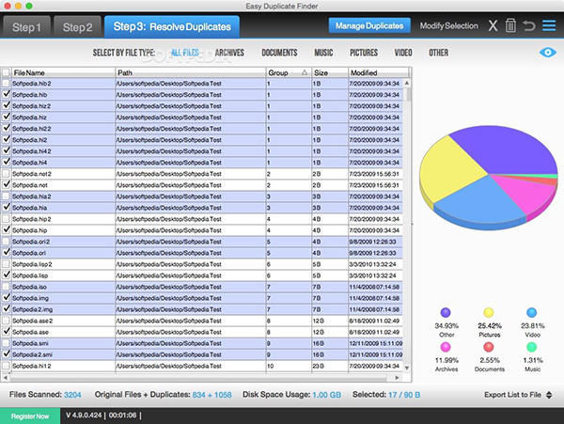Viewport: 564px width, 424px height.
Task: Click the X deselect icon in toolbar
Action: click(493, 26)
